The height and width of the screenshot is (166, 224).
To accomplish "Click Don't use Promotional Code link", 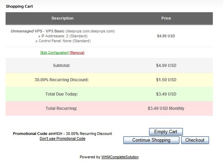I will coord(62,138).
